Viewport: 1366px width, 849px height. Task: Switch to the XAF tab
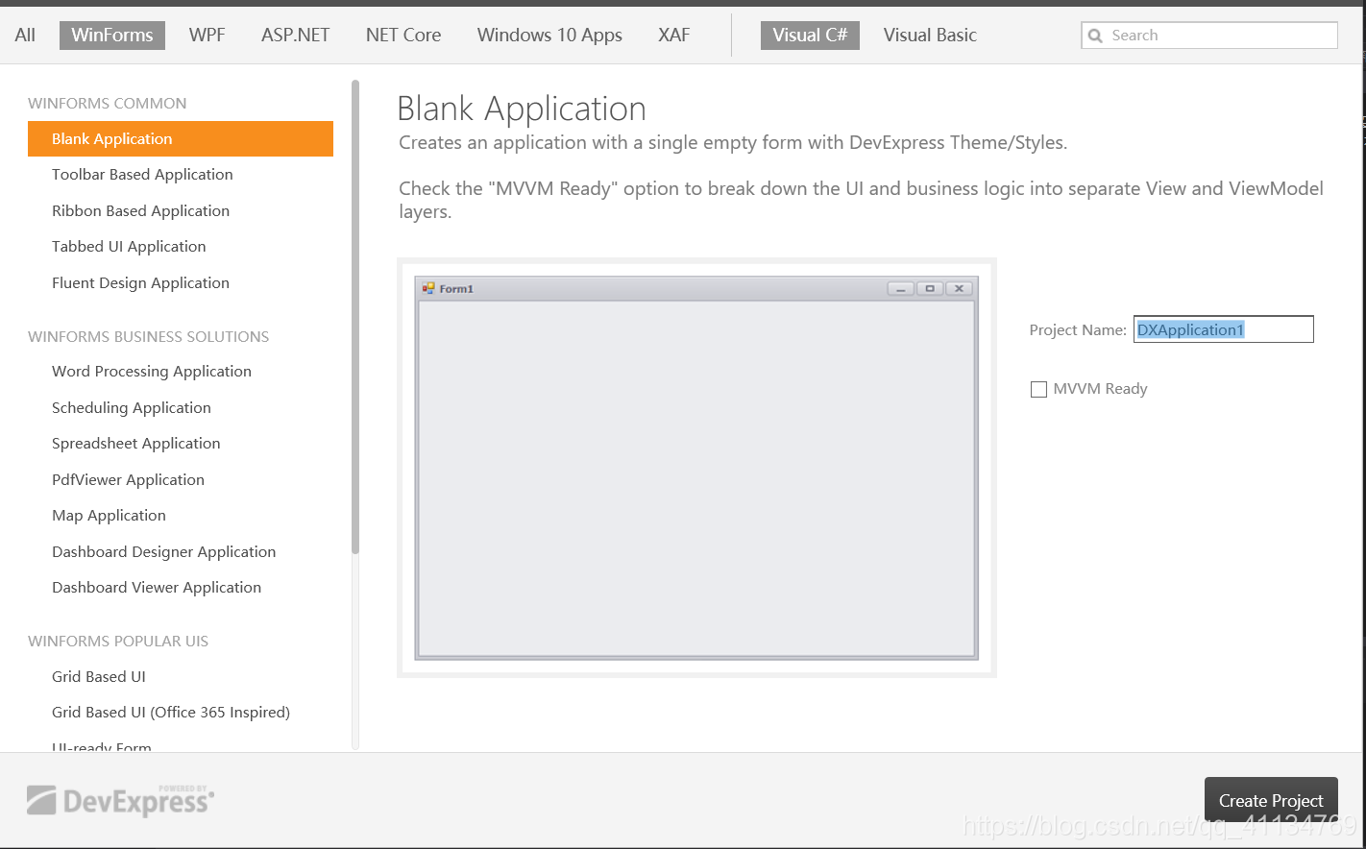(673, 36)
